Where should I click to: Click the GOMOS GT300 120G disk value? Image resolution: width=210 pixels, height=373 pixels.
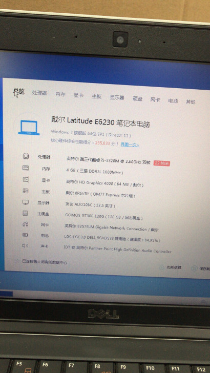pos(104,216)
